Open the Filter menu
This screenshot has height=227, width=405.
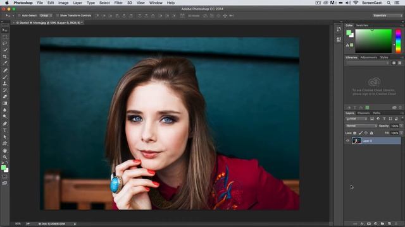pyautogui.click(x=118, y=3)
